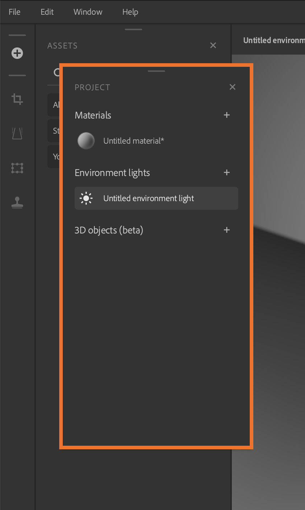Close the Assets panel
The image size is (305, 510).
click(213, 46)
